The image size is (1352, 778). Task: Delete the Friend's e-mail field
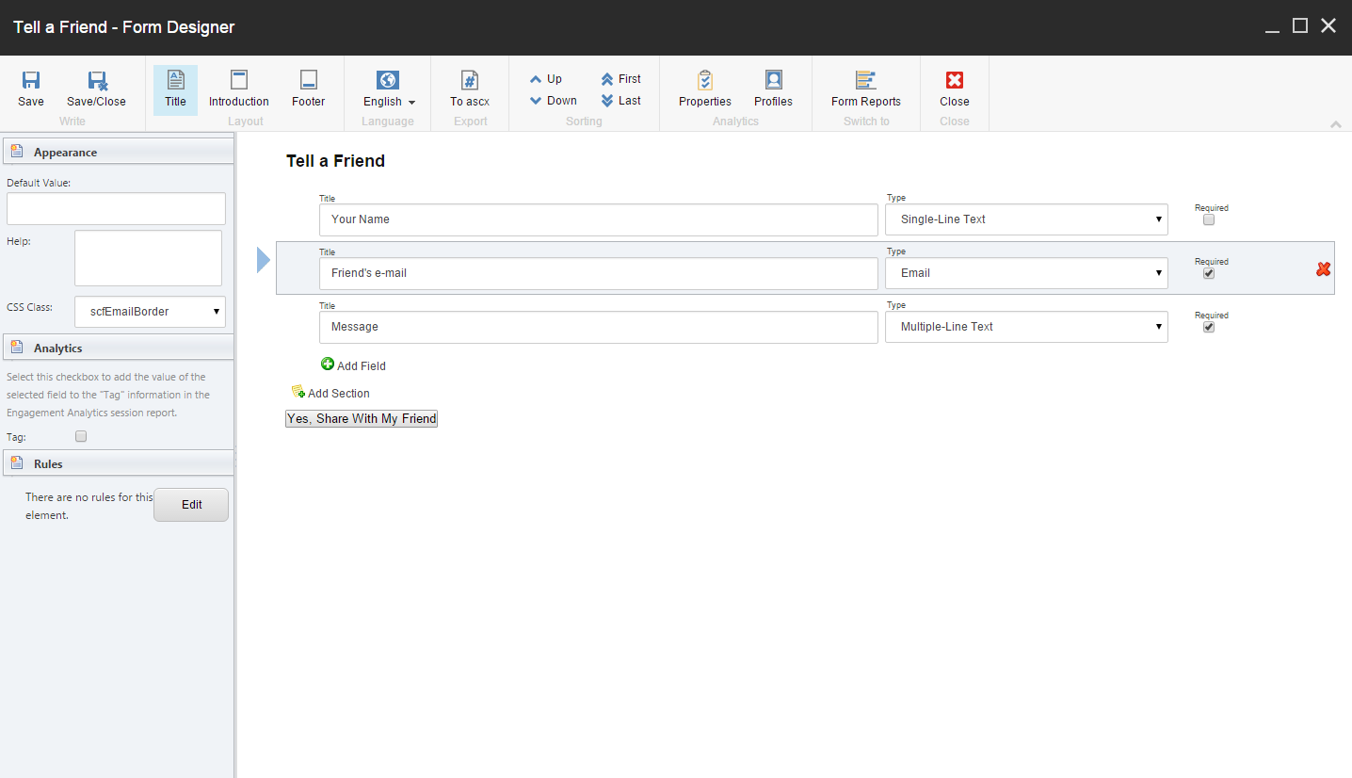pyautogui.click(x=1323, y=268)
